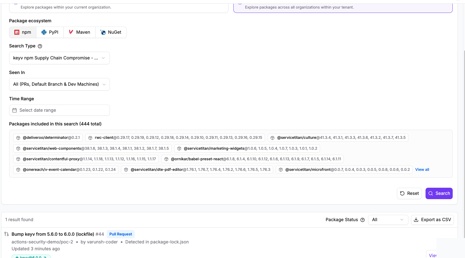Click the Maven logo icon
This screenshot has width=465, height=258.
(x=71, y=32)
